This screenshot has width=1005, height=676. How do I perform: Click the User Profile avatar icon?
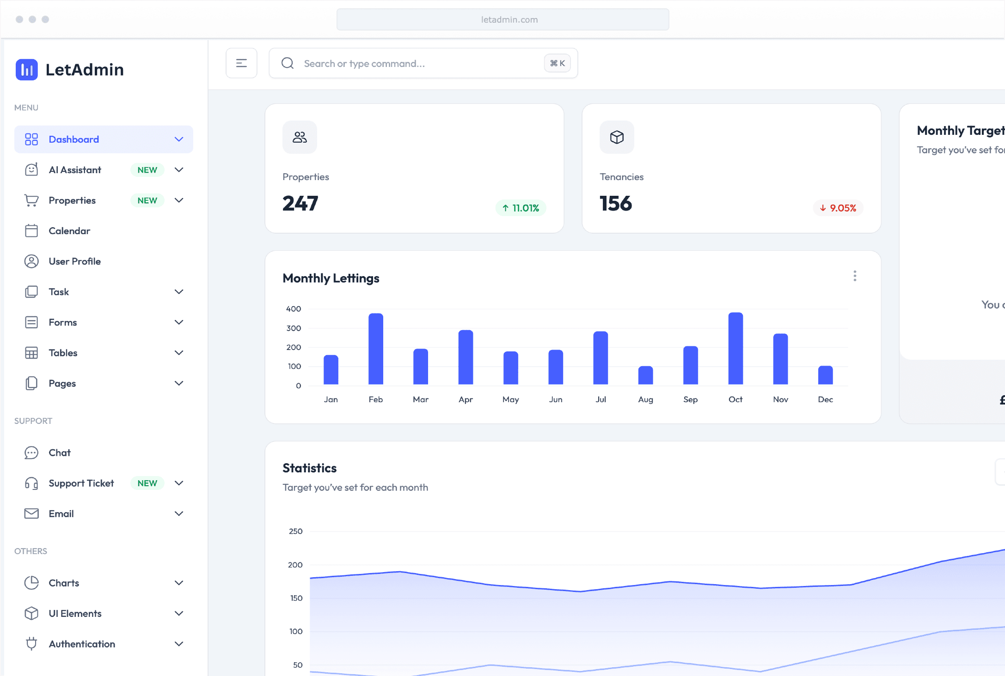[x=31, y=261]
